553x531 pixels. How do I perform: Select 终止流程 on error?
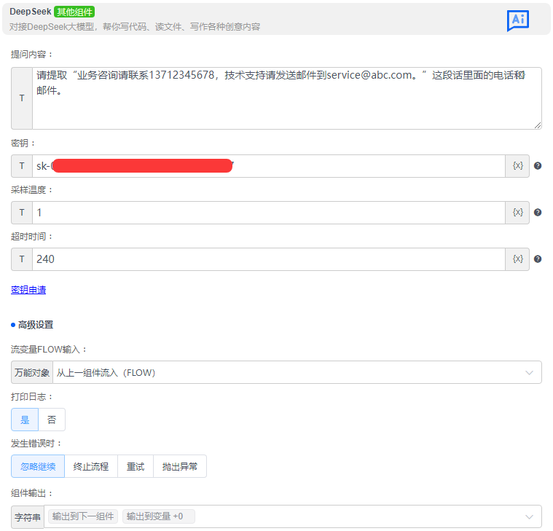click(91, 466)
